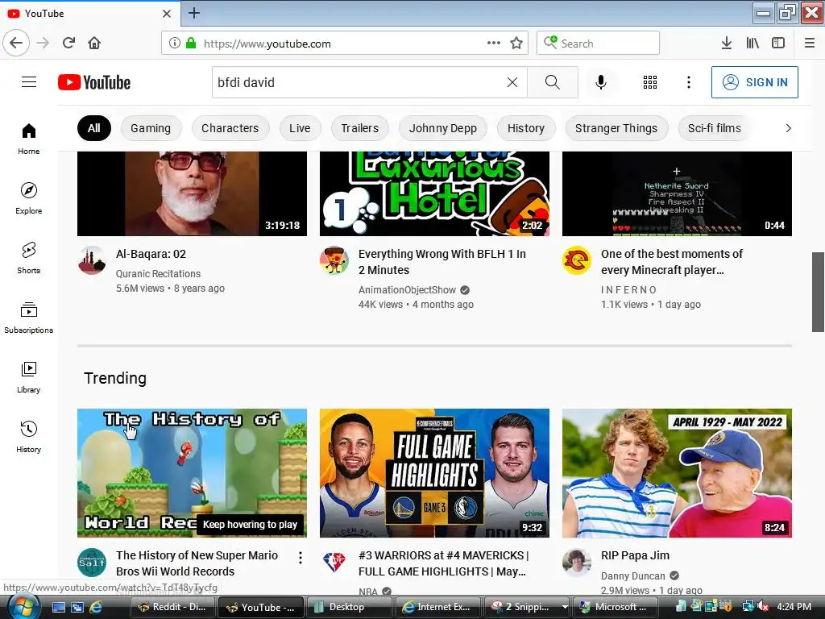Clear the search text with the X
Viewport: 825px width, 619px height.
512,82
